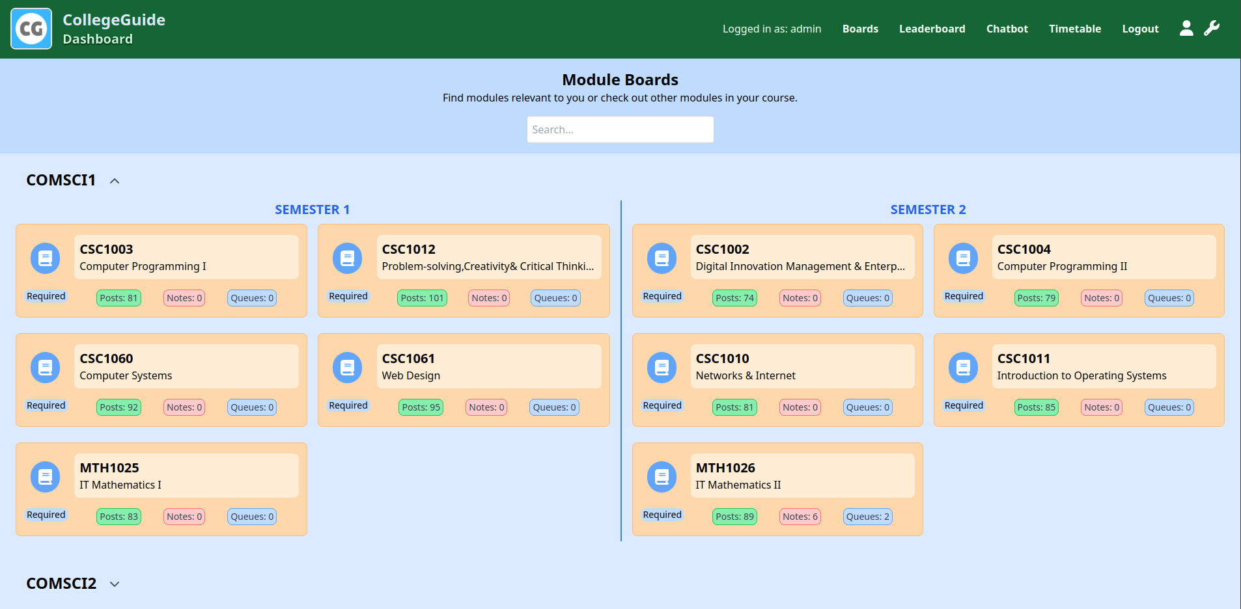
Task: Click Posts: 74 badge on CSC1002
Action: pos(734,298)
